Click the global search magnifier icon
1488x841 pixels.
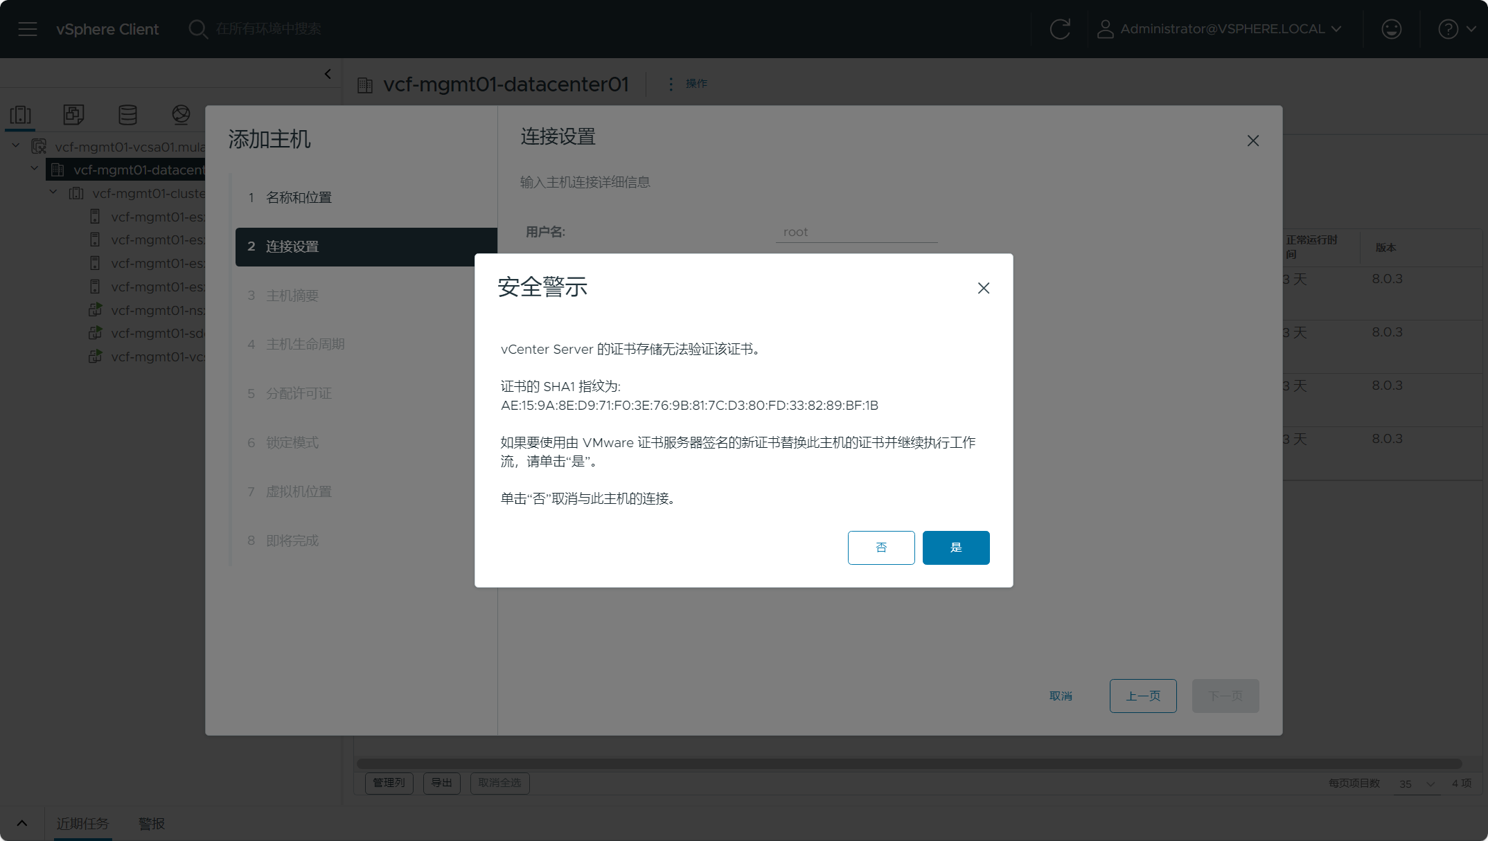pos(198,29)
